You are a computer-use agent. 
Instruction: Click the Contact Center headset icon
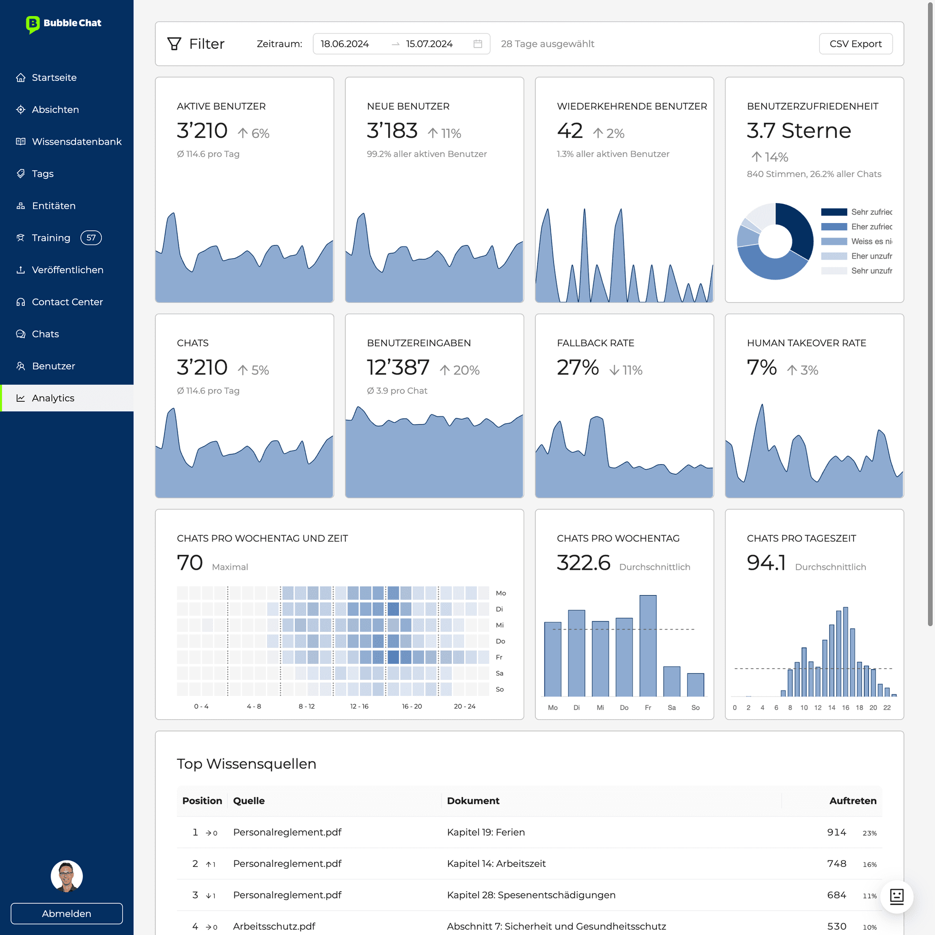pos(20,302)
